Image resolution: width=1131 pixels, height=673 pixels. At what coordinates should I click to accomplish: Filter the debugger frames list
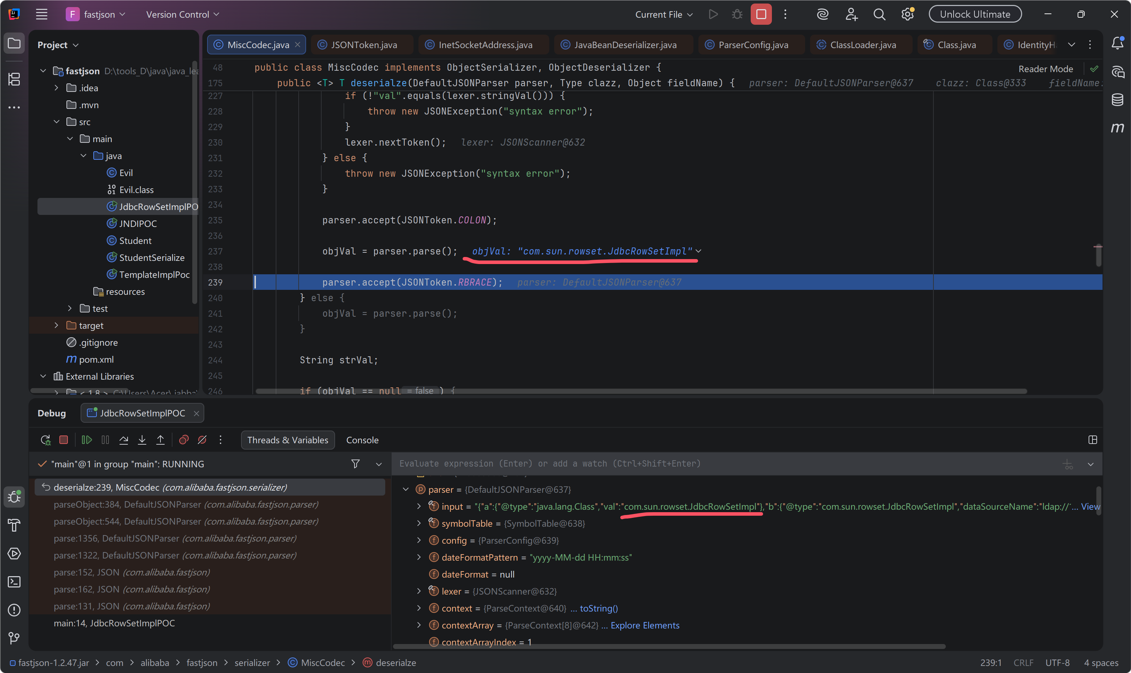tap(356, 464)
